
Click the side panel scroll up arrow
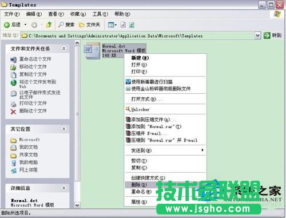[77, 43]
